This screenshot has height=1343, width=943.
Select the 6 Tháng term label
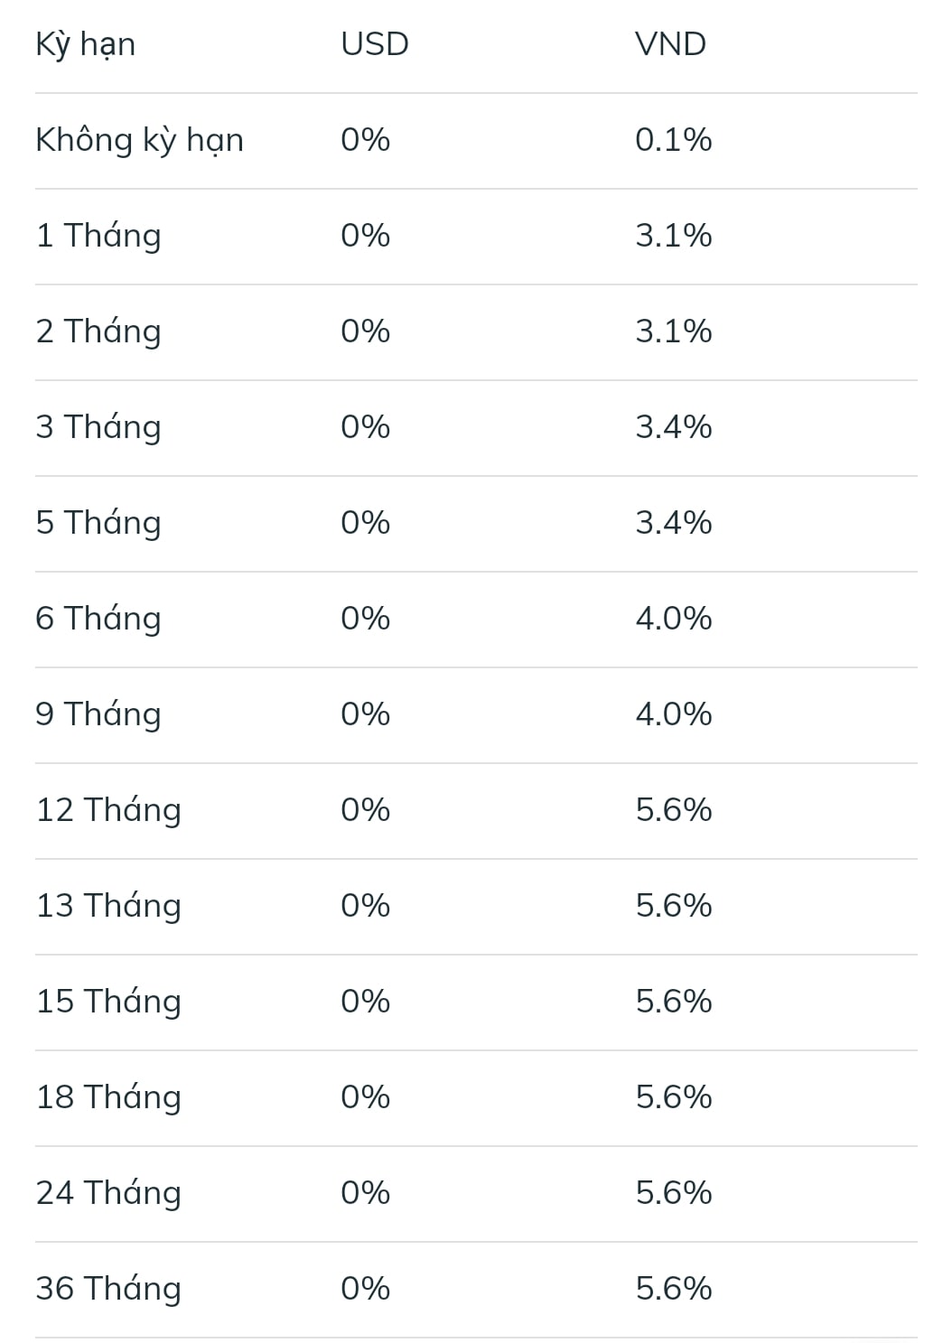tap(98, 619)
